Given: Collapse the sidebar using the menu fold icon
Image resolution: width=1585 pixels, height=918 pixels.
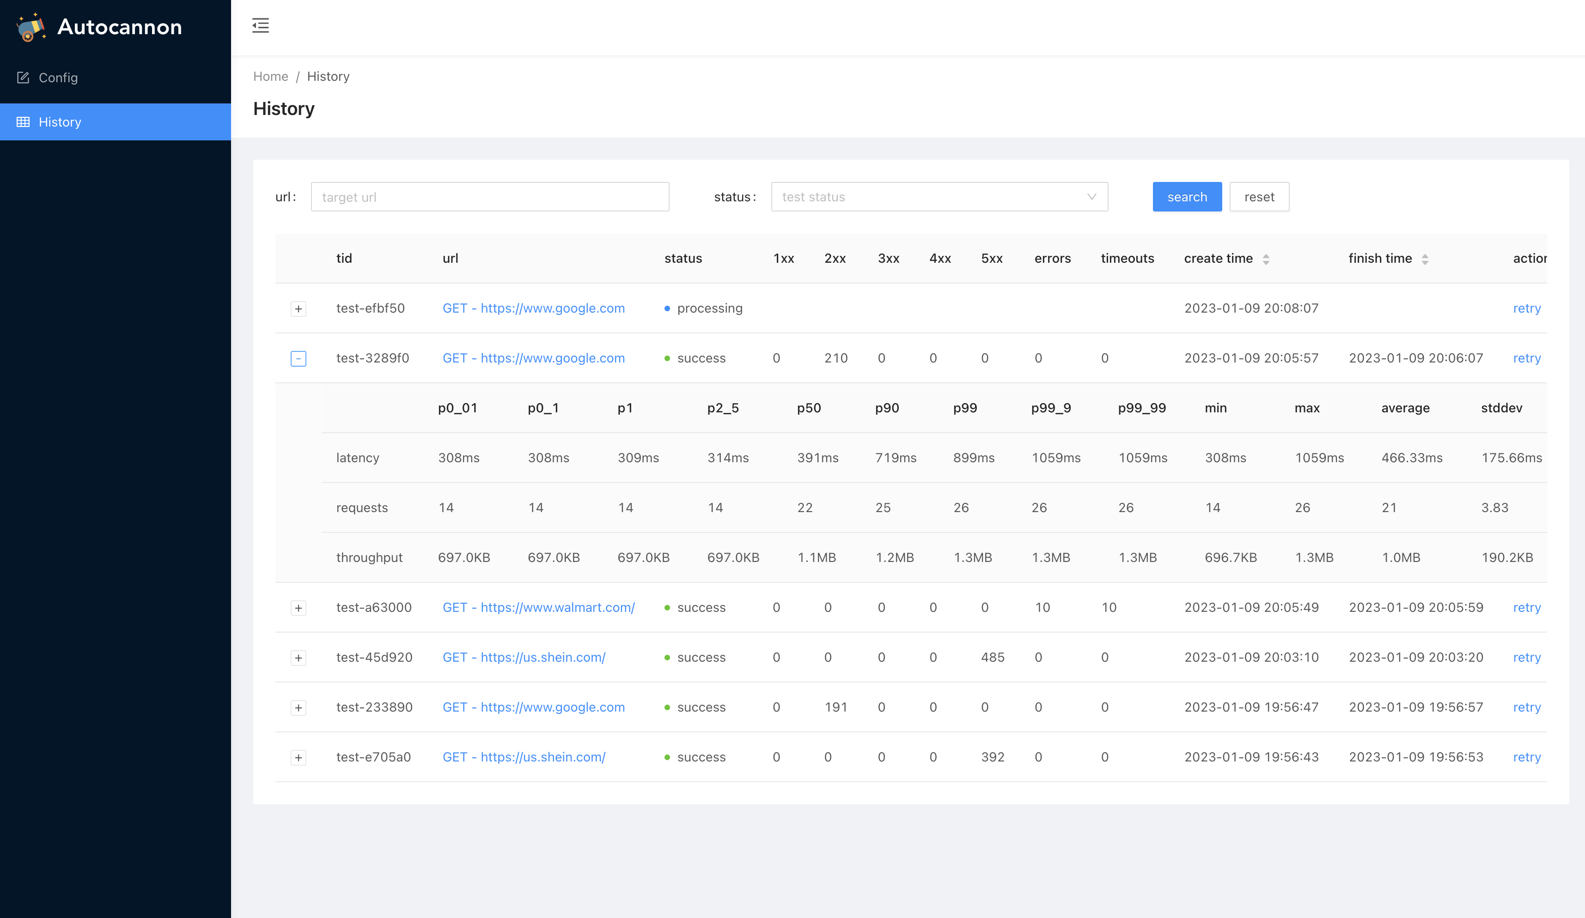Looking at the screenshot, I should (x=261, y=26).
